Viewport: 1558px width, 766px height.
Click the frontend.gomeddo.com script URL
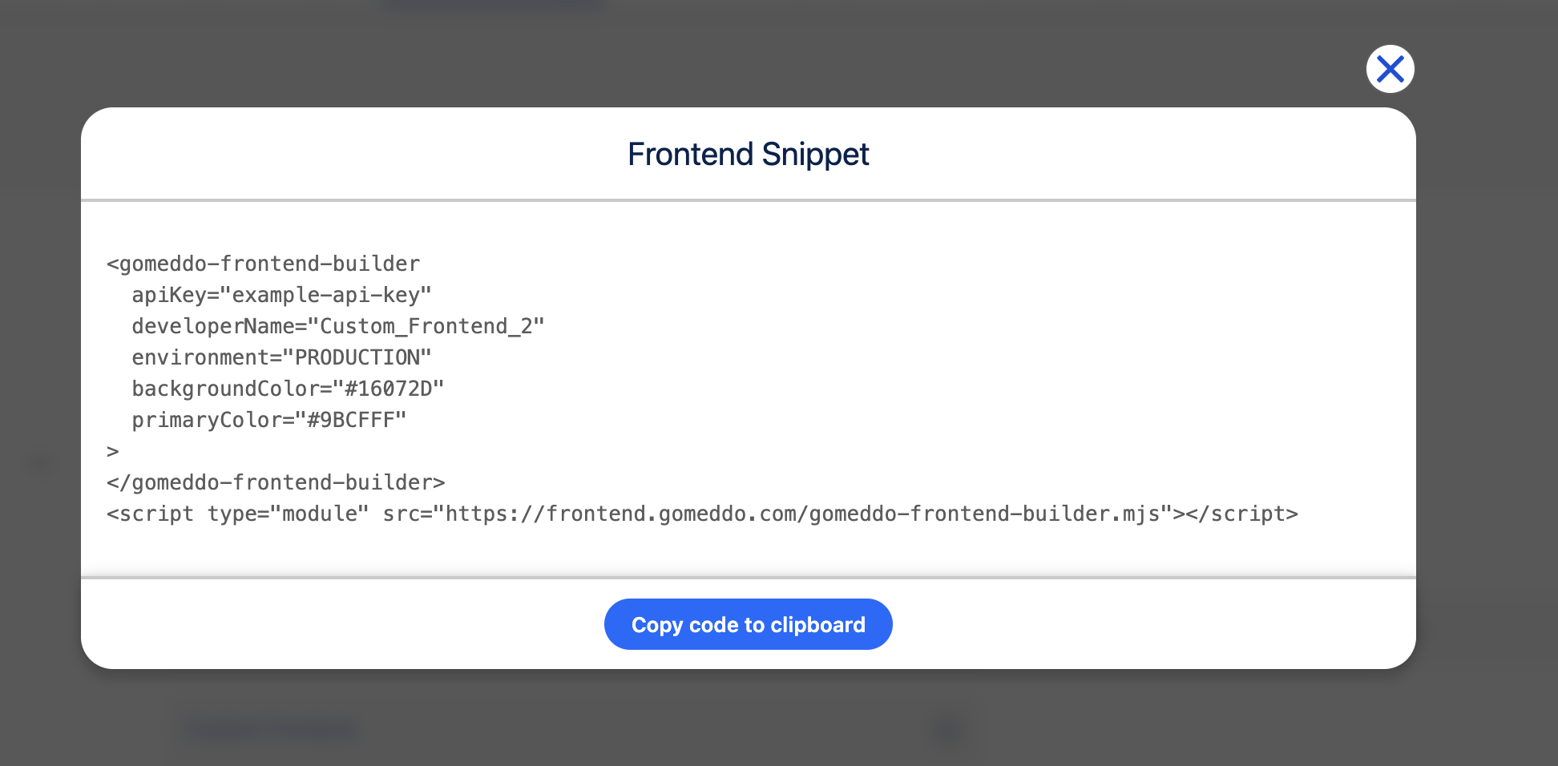(802, 514)
